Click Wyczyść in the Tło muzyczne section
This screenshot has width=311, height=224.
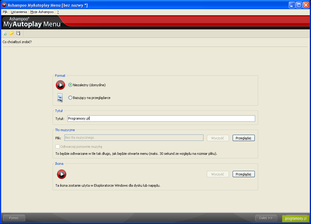218,138
